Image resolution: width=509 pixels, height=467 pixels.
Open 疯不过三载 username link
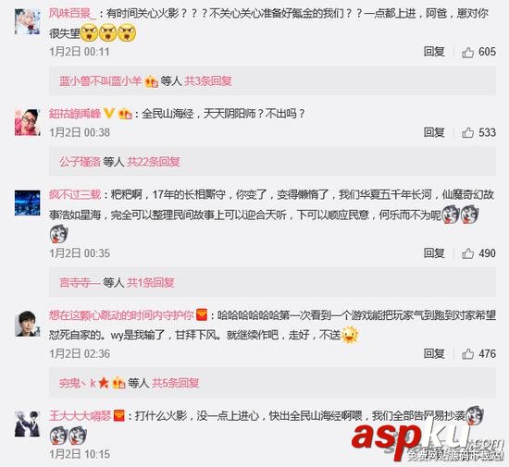[x=75, y=194]
